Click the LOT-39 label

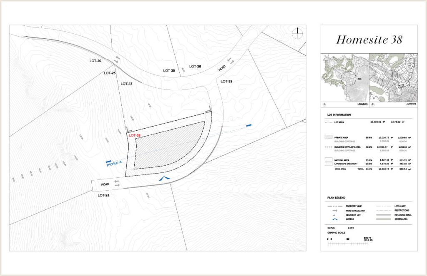226,81
